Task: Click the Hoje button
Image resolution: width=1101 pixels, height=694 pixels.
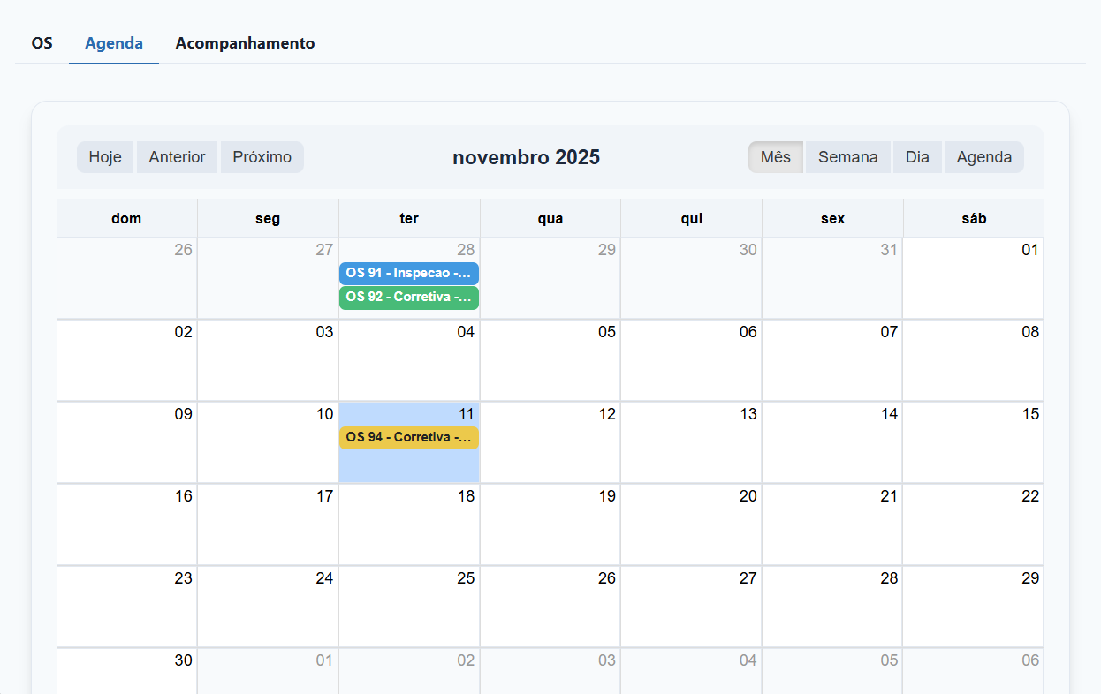Action: point(105,157)
